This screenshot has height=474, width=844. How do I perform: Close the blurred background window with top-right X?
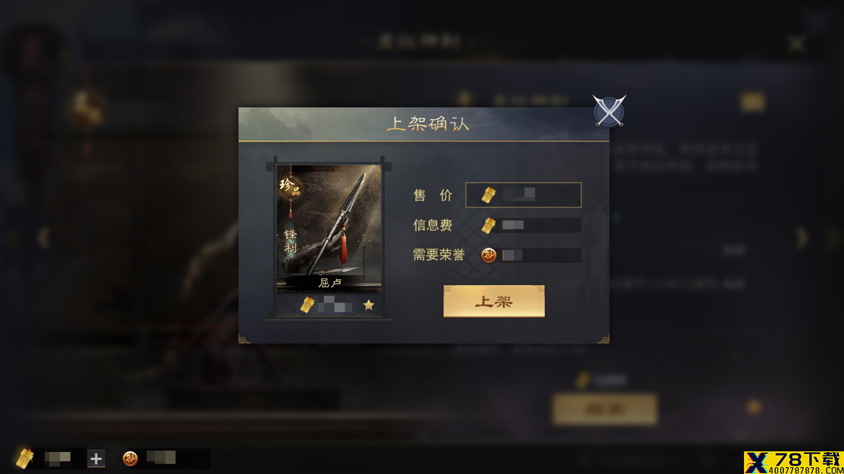click(x=796, y=44)
